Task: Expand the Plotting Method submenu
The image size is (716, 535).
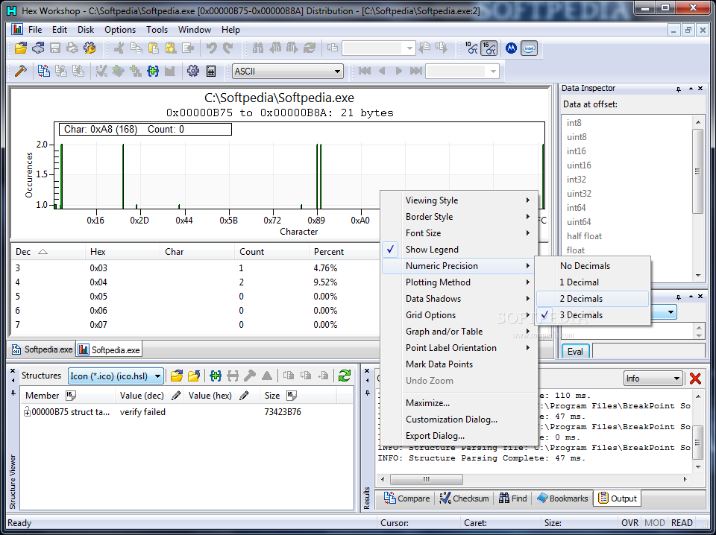Action: [x=459, y=282]
